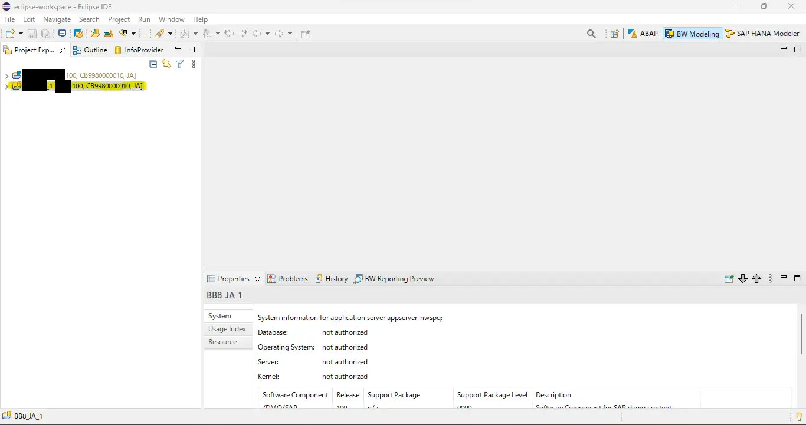Switch to the InfoProvider tab

click(x=139, y=50)
